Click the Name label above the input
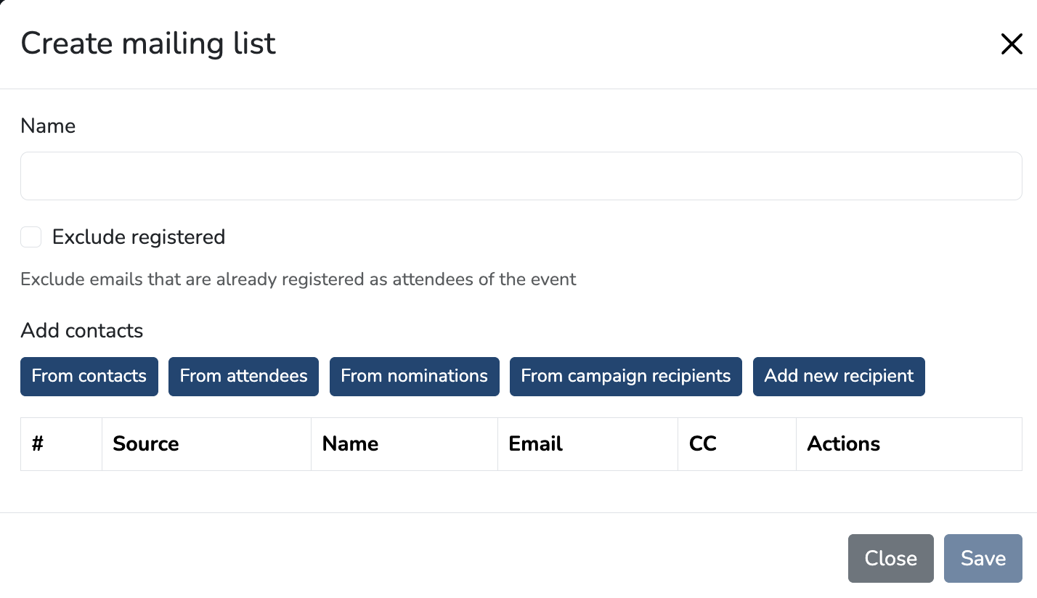The height and width of the screenshot is (598, 1037). (x=48, y=126)
